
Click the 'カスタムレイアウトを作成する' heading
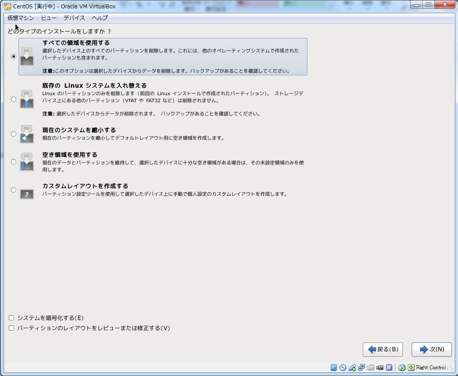[85, 186]
